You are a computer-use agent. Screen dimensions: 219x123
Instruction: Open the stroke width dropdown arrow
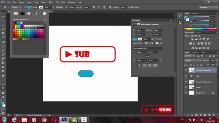click(53, 7)
